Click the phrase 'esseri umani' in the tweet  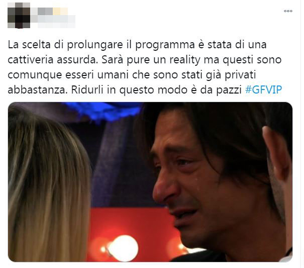point(97,75)
